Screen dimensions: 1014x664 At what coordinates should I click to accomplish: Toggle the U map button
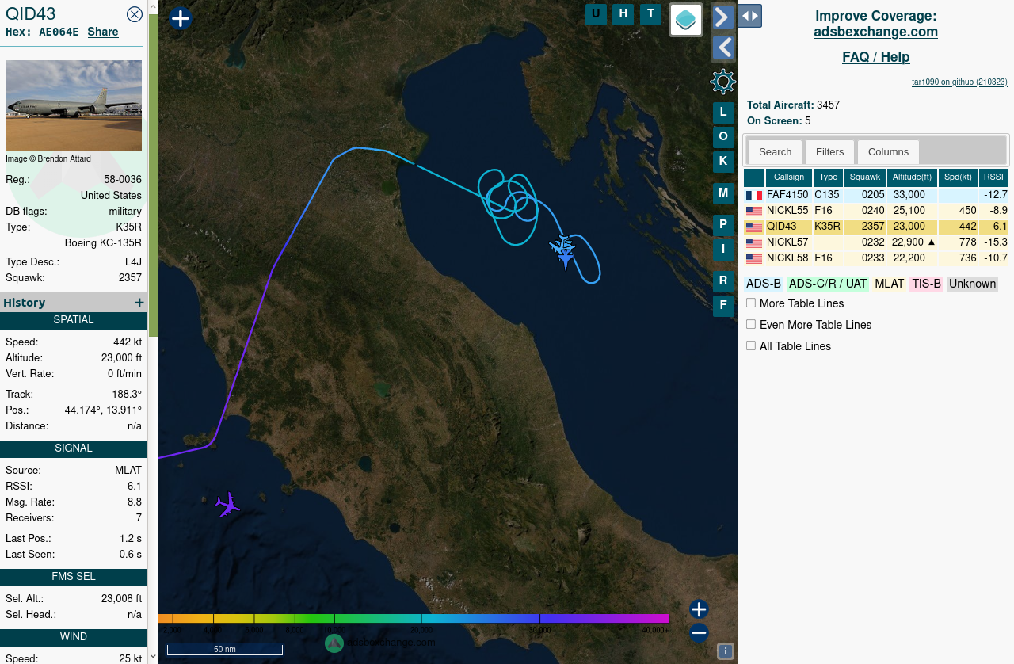596,13
